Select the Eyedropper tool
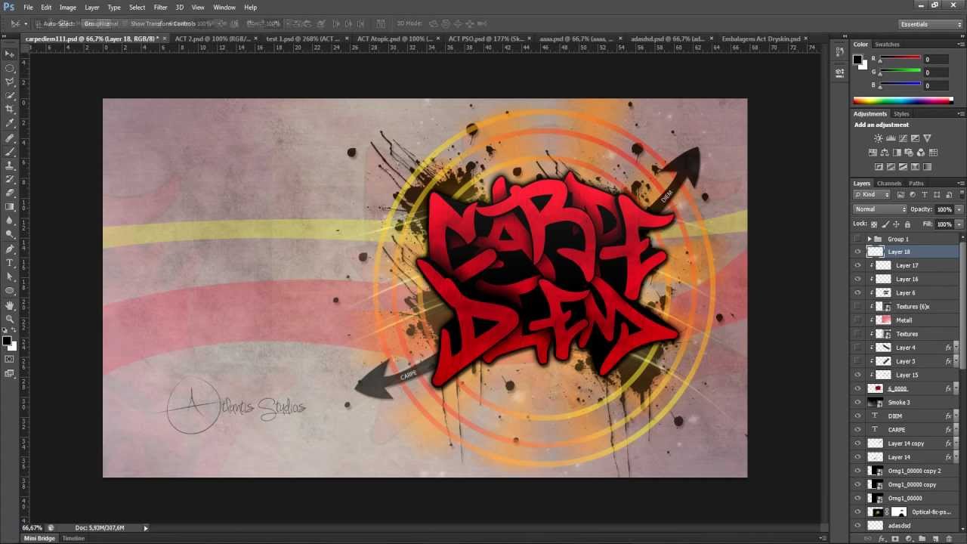Viewport: 967px width, 544px height. [10, 122]
